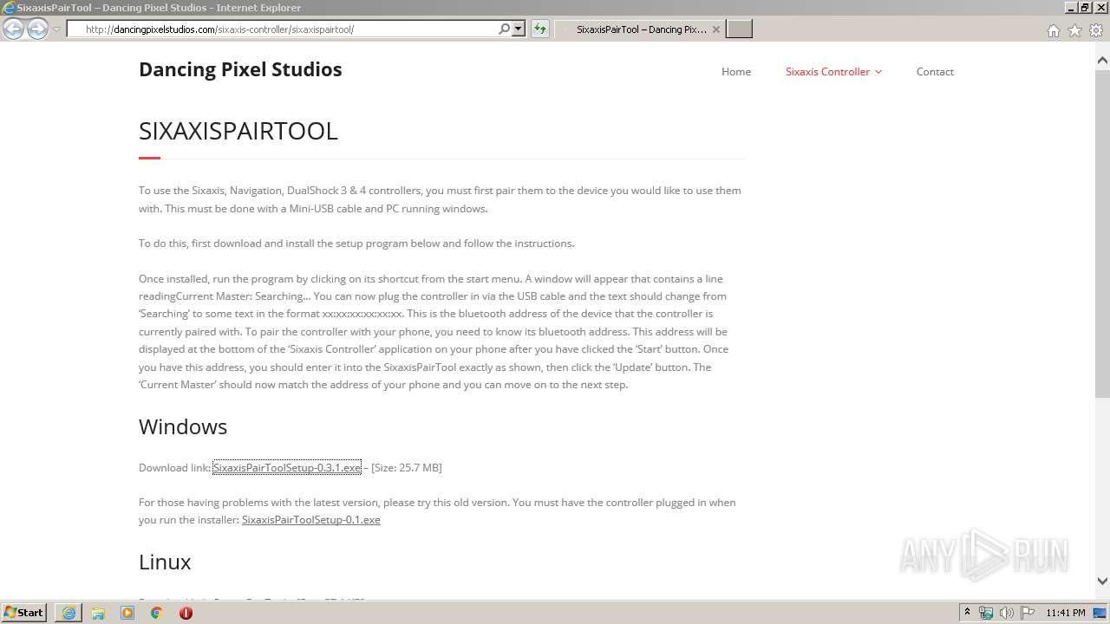Click the '[Size: 25.7 MB]' text
The width and height of the screenshot is (1110, 624).
pos(407,468)
